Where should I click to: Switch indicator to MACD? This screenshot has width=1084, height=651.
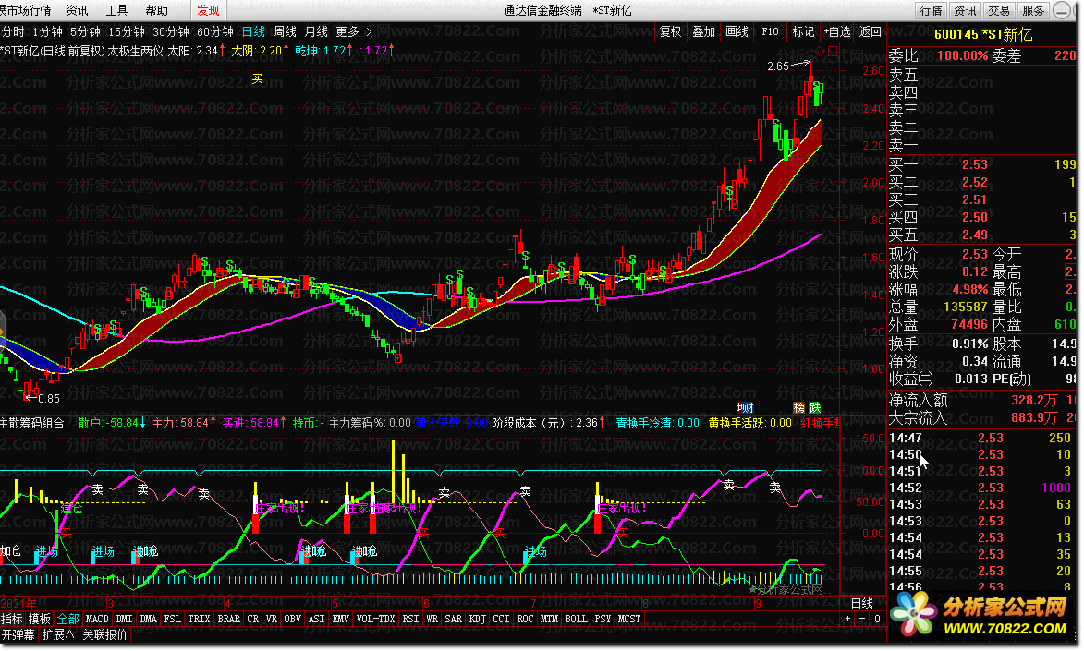tap(97, 619)
